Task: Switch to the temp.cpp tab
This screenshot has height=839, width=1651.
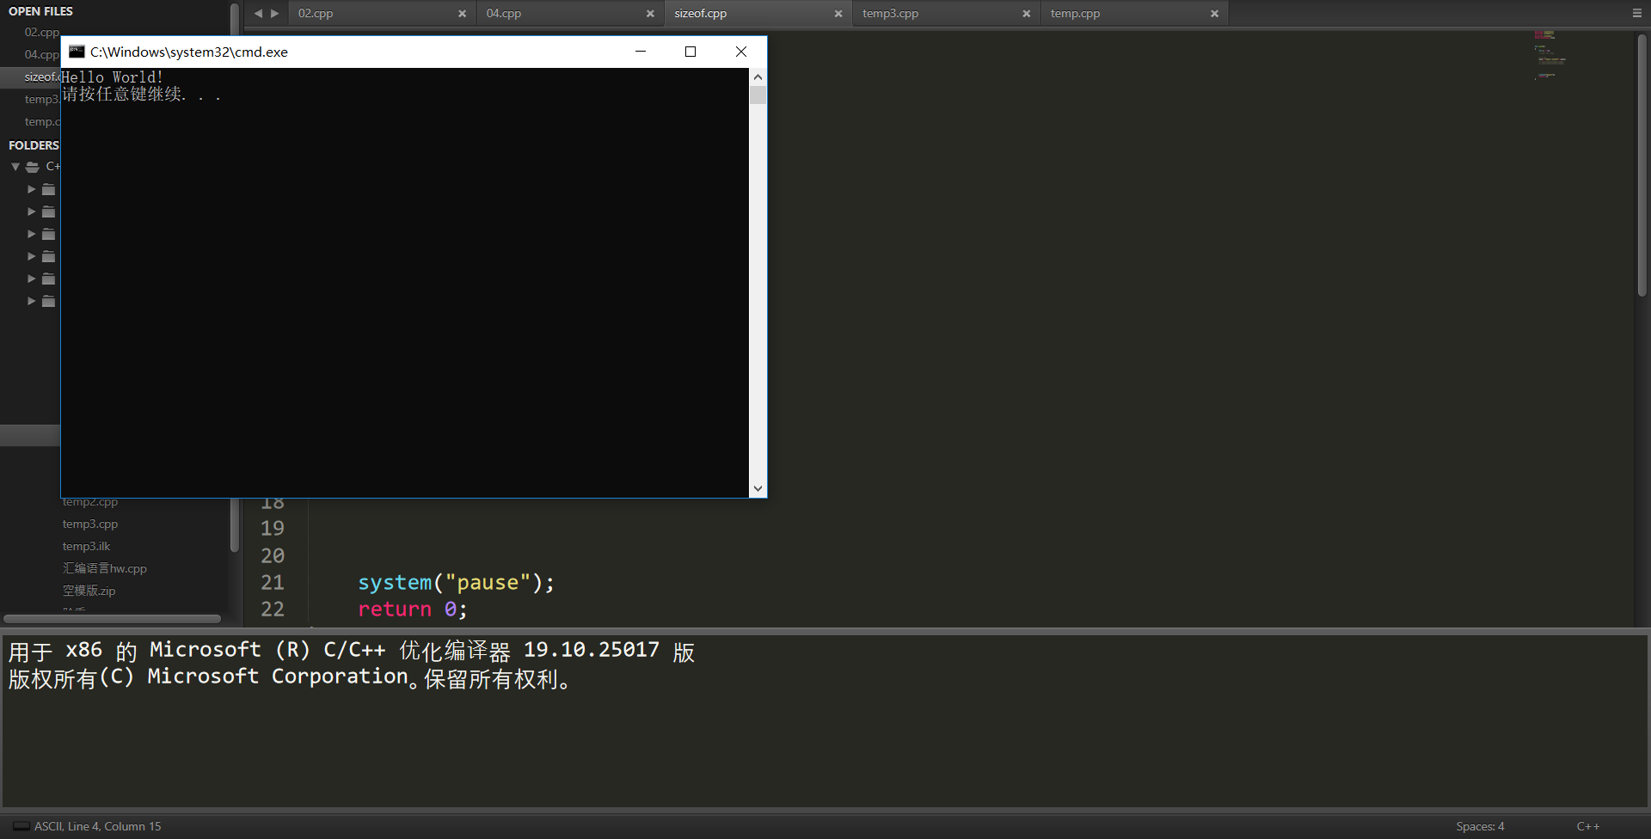Action: point(1075,14)
